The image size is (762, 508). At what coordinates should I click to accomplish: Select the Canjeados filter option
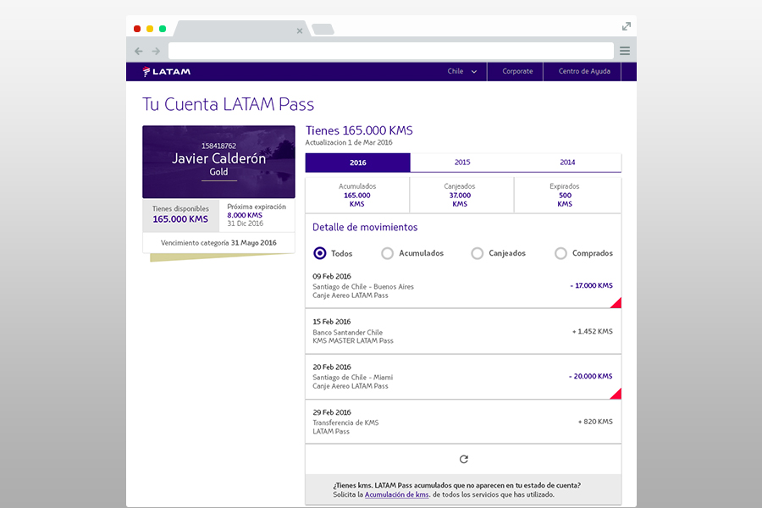point(478,253)
